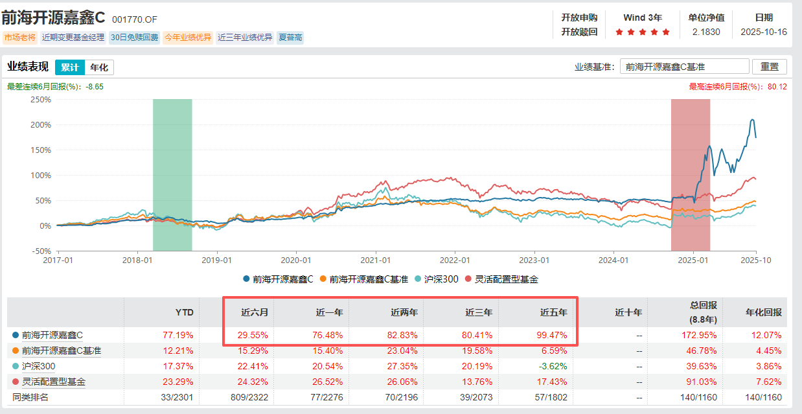The image size is (802, 414).
Task: Open the 业绩基准 benchmark field
Action: (x=685, y=67)
